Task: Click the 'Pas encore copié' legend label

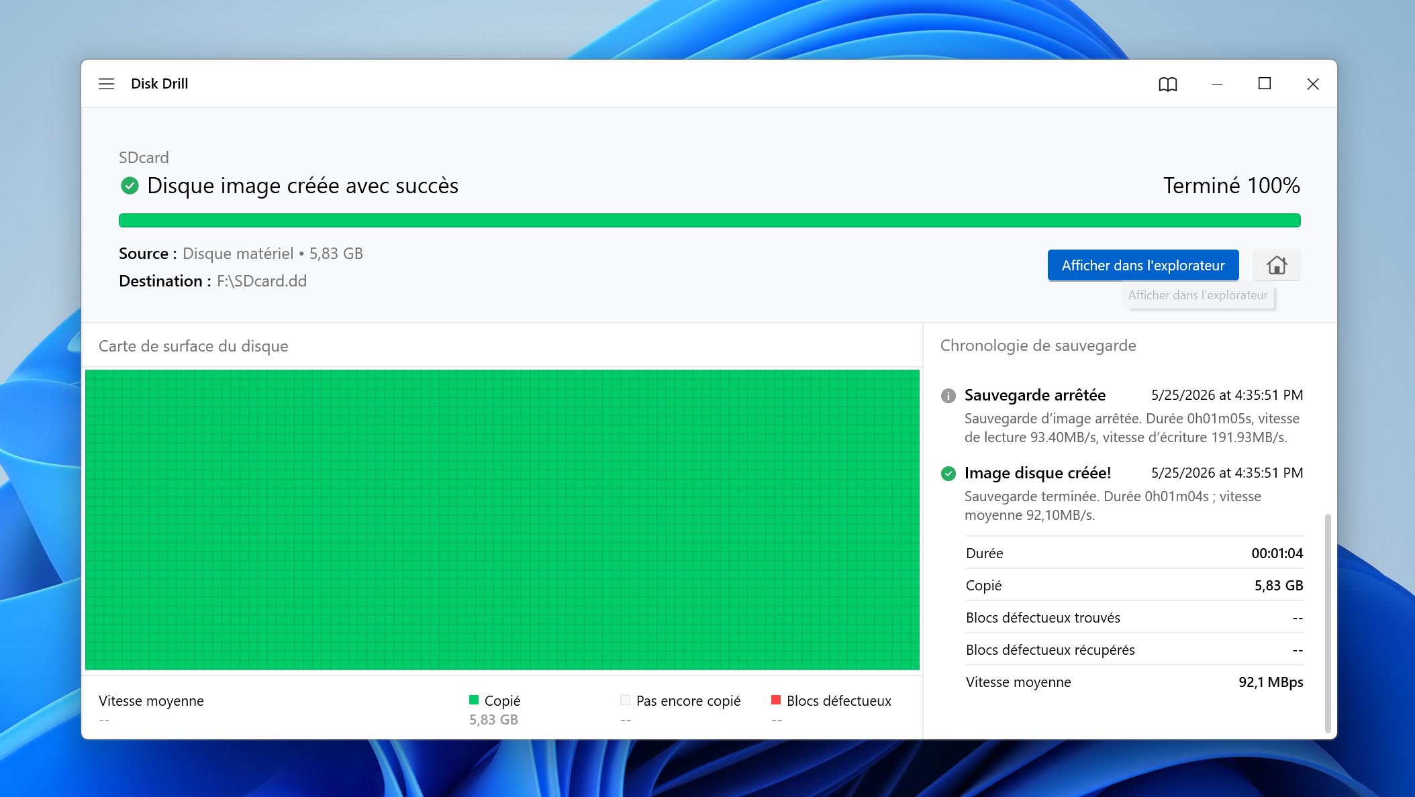Action: [x=688, y=700]
